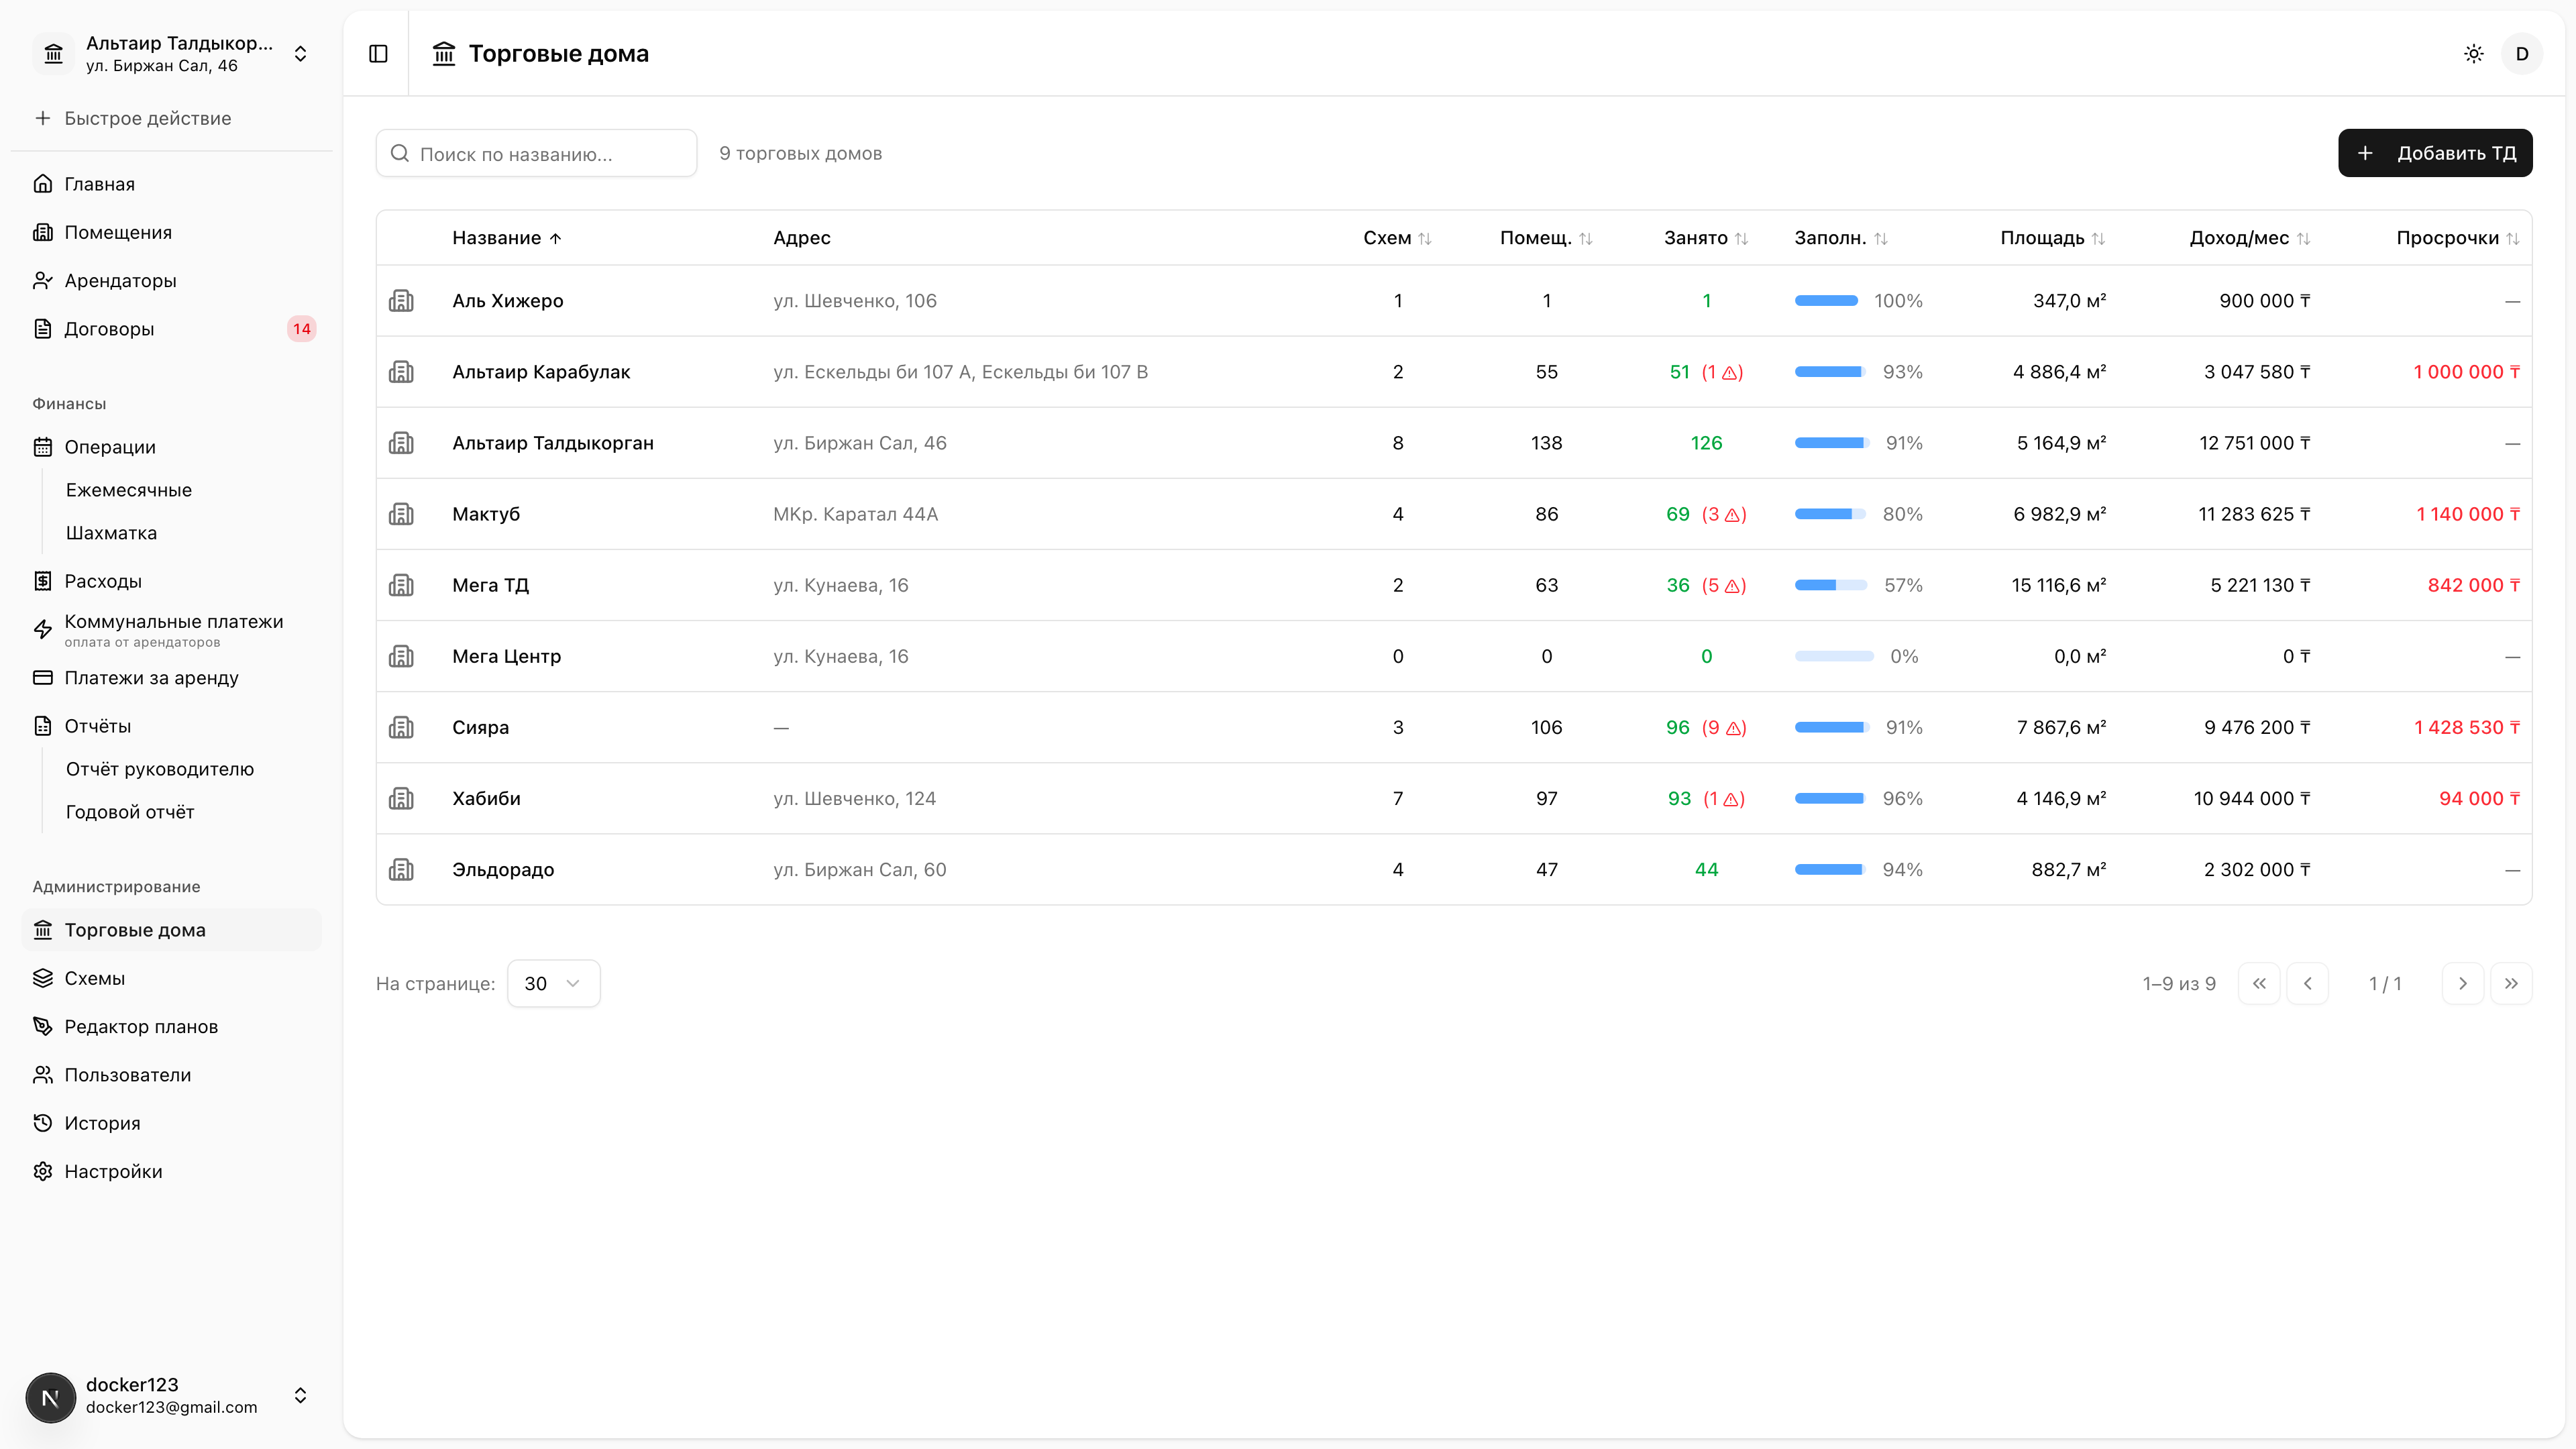Click the building icon in the Мега ТД row
Image resolution: width=2576 pixels, height=1449 pixels.
[401, 585]
